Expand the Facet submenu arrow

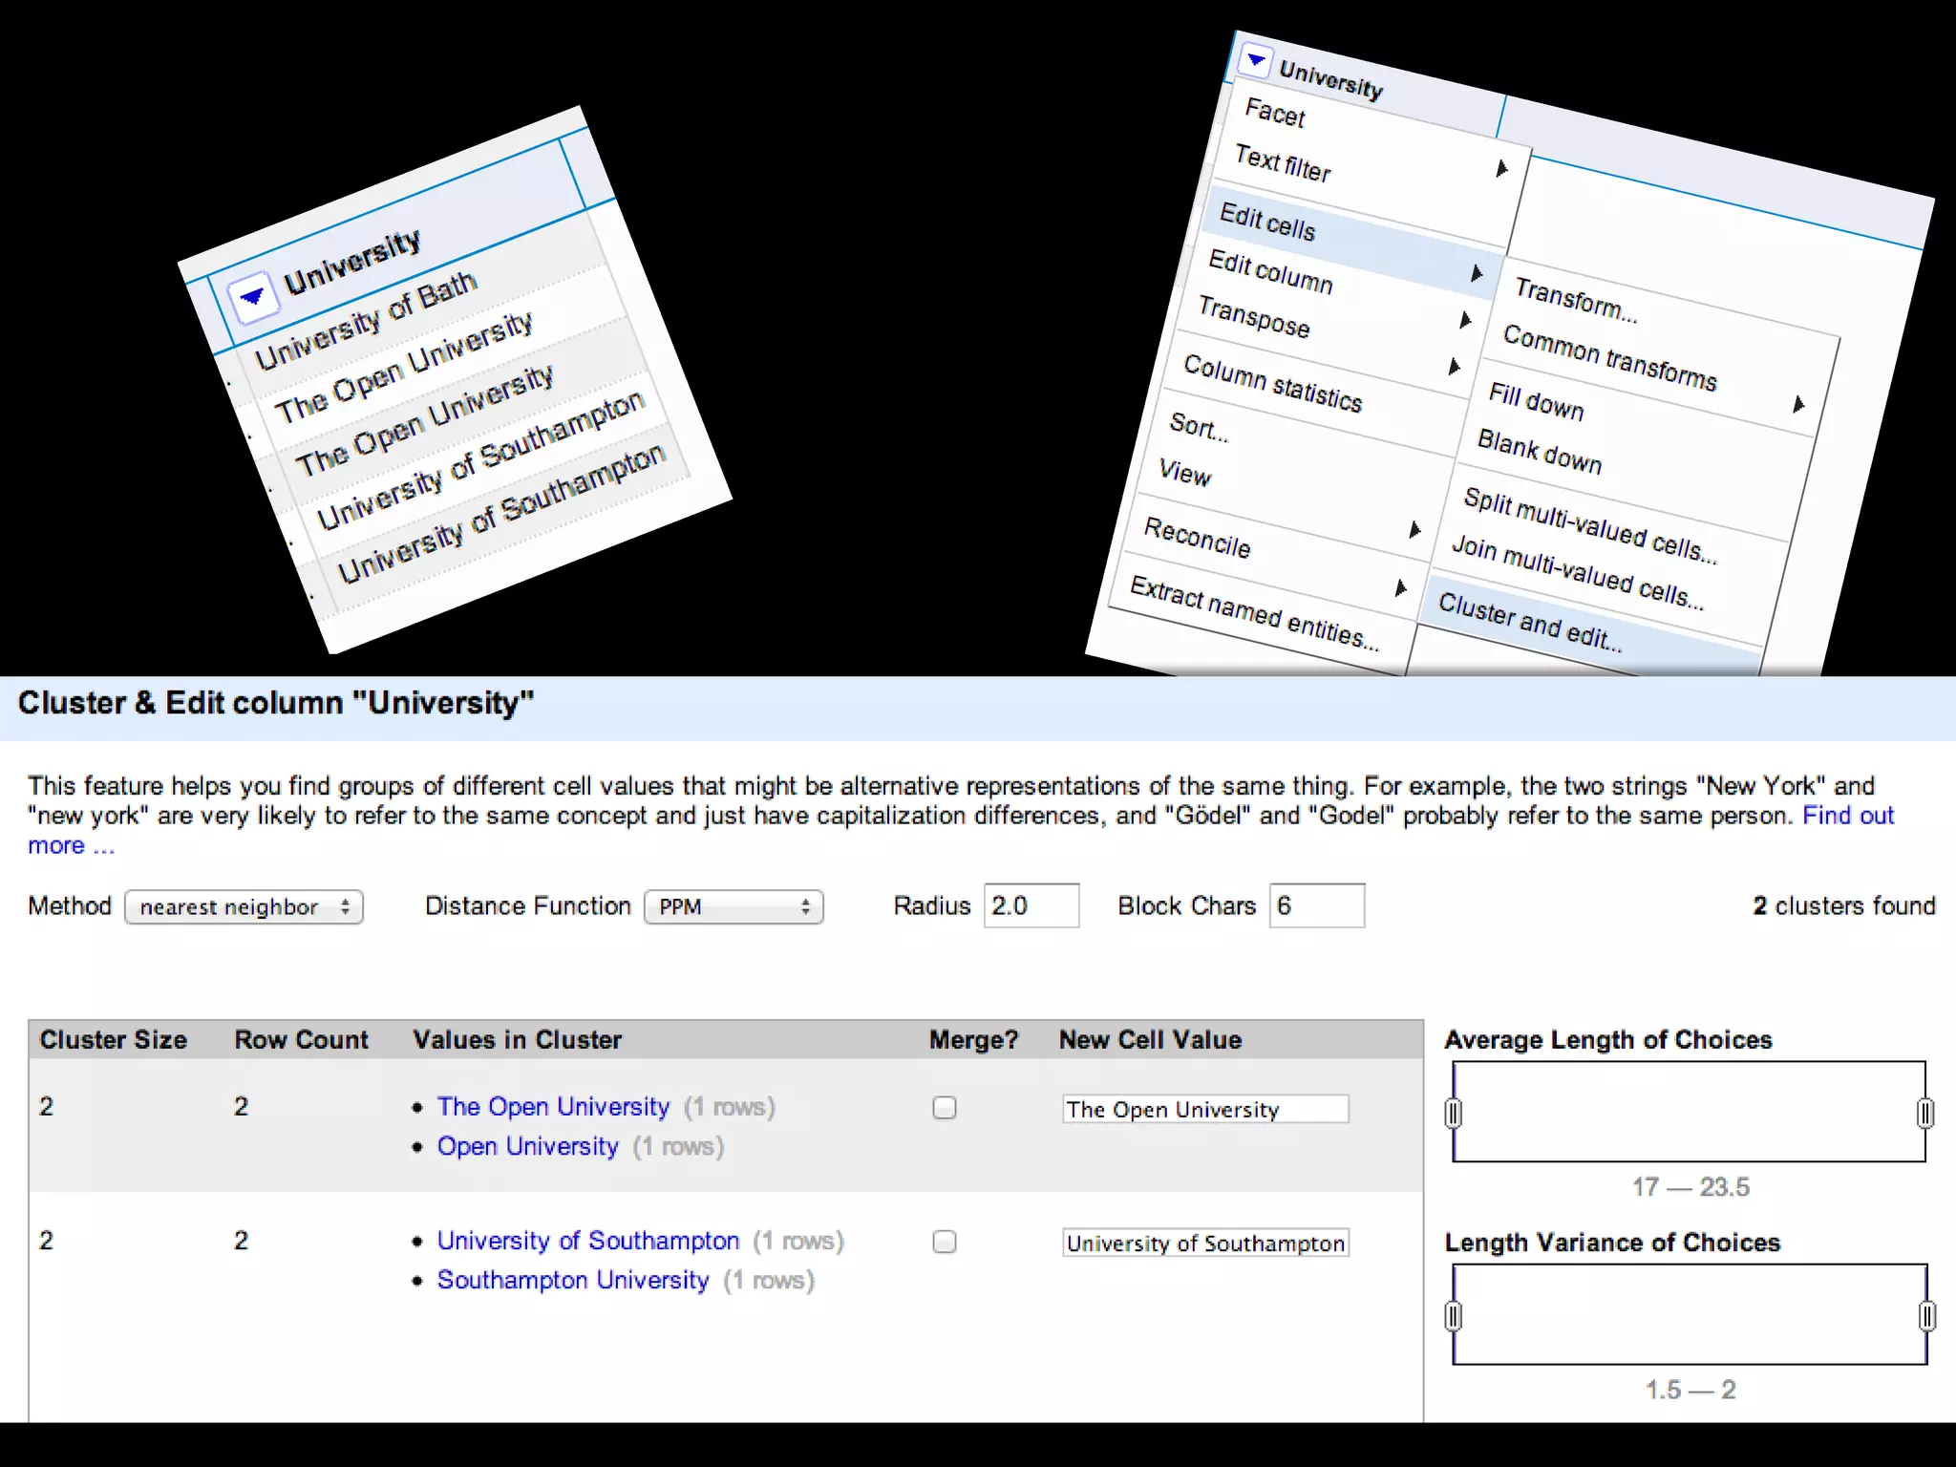point(1502,169)
